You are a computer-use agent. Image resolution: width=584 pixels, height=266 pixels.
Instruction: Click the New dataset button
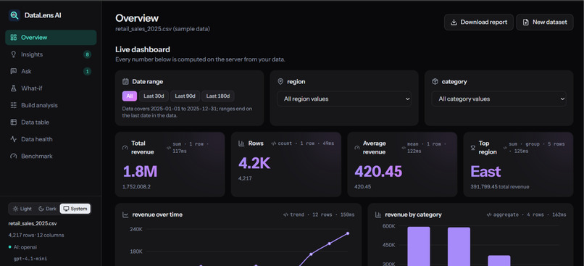(545, 22)
